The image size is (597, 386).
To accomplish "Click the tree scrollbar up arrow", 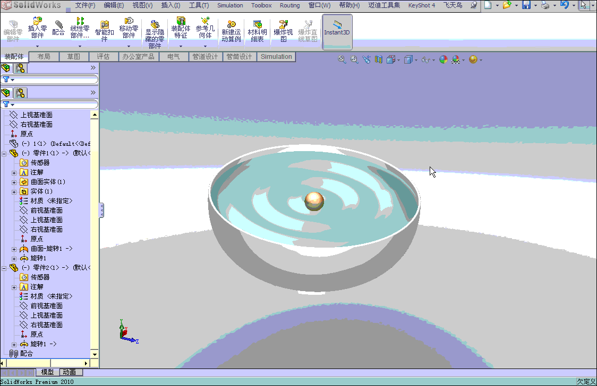I will 95,115.
